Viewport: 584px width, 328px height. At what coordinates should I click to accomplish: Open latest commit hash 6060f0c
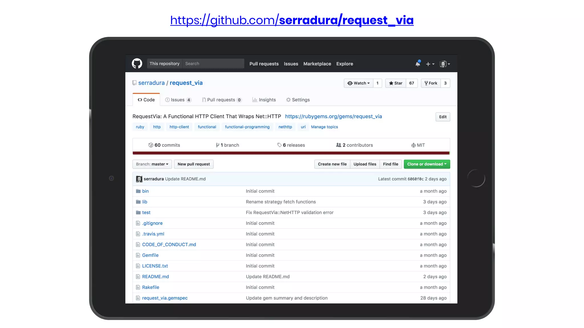[x=415, y=179]
